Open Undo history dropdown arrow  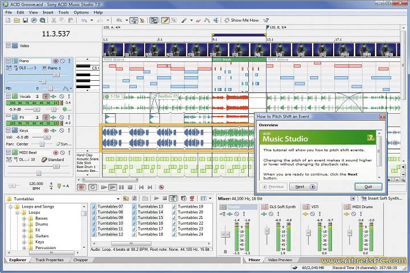(x=92, y=20)
